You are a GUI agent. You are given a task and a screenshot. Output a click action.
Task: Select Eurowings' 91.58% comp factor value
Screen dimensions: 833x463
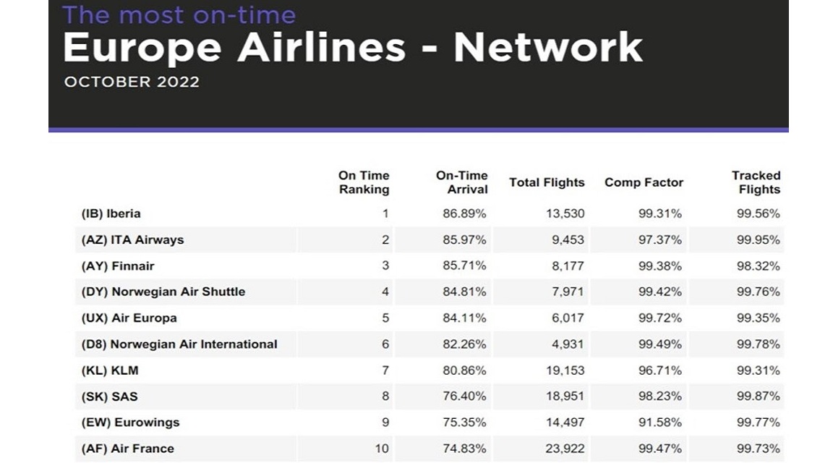pos(659,422)
